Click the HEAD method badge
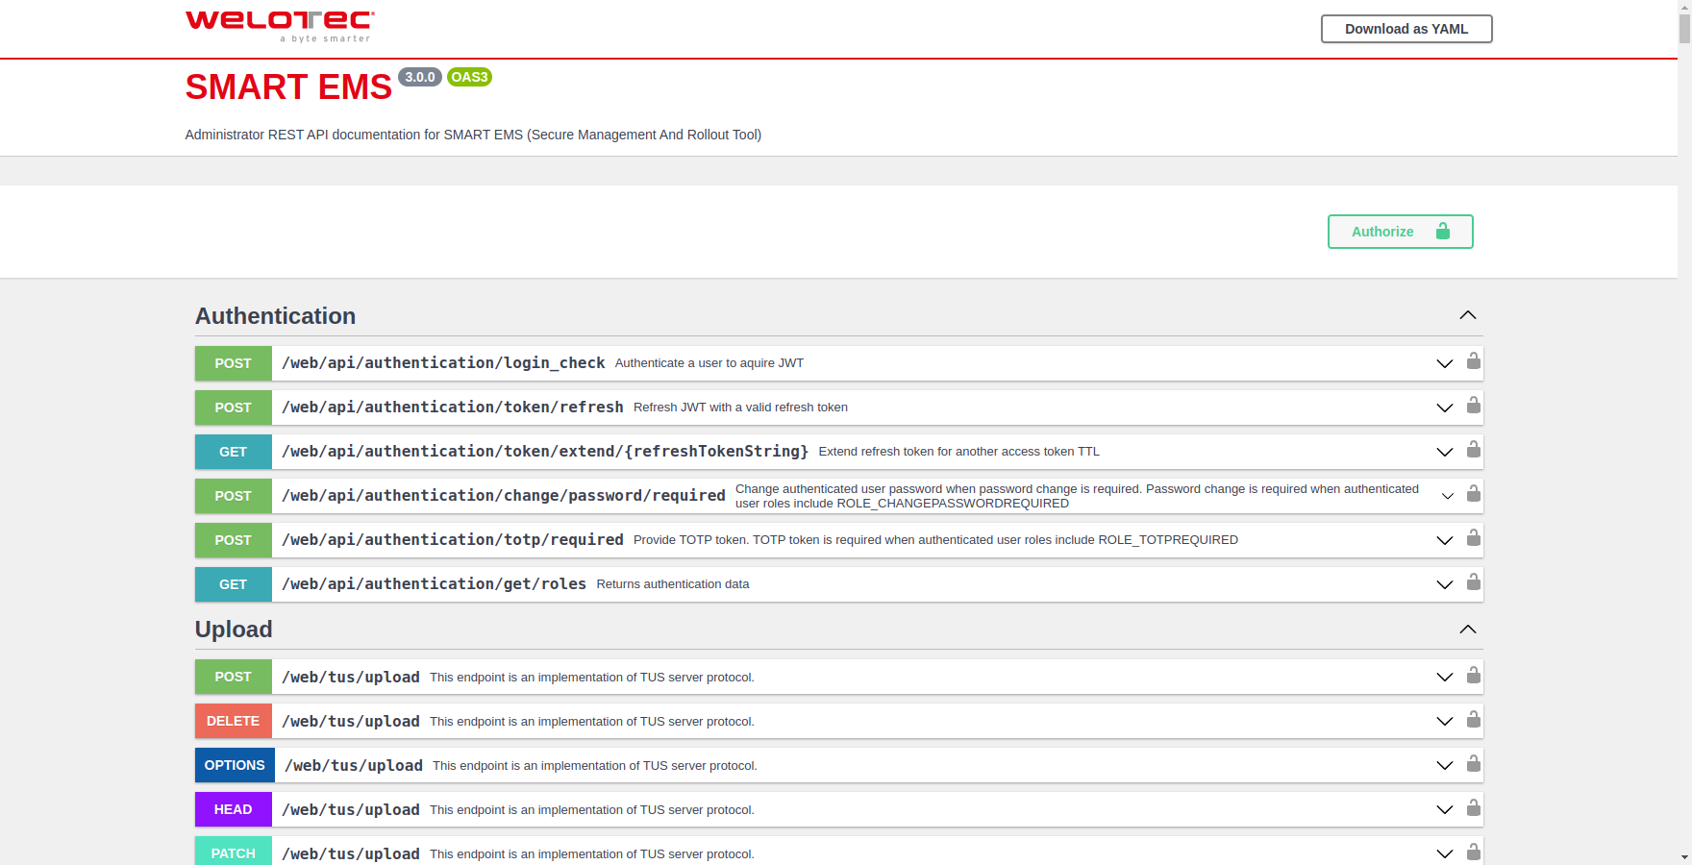Screen dimensions: 1692x865 click(233, 809)
